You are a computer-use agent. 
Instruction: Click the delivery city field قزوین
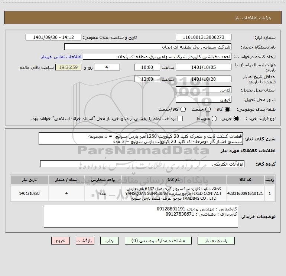tap(204, 100)
